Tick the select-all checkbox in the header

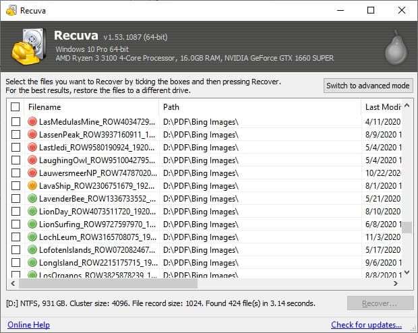coord(16,107)
